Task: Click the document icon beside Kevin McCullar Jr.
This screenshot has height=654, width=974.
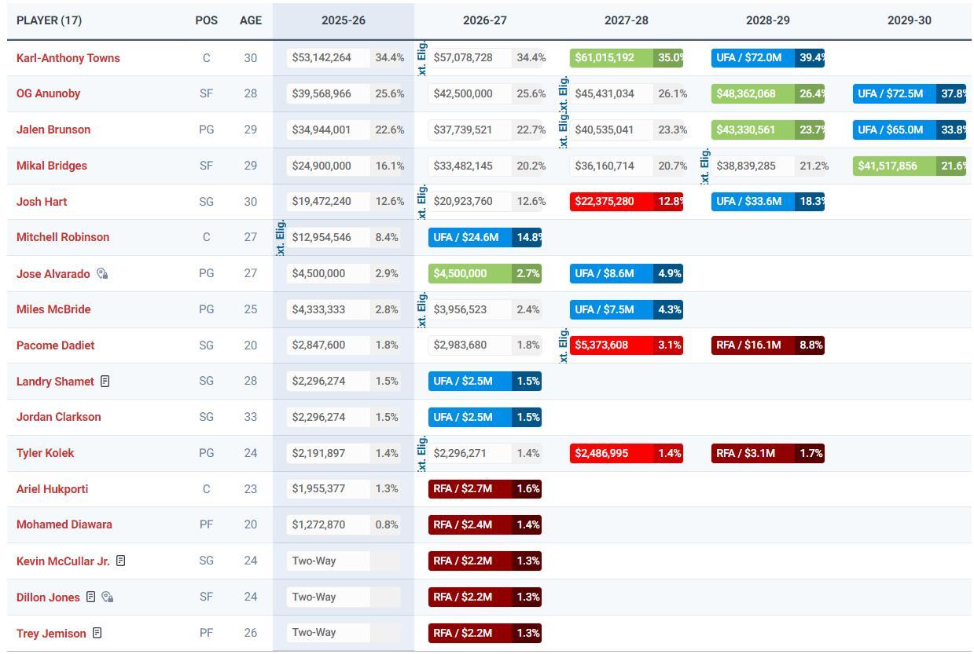Action: pos(120,561)
